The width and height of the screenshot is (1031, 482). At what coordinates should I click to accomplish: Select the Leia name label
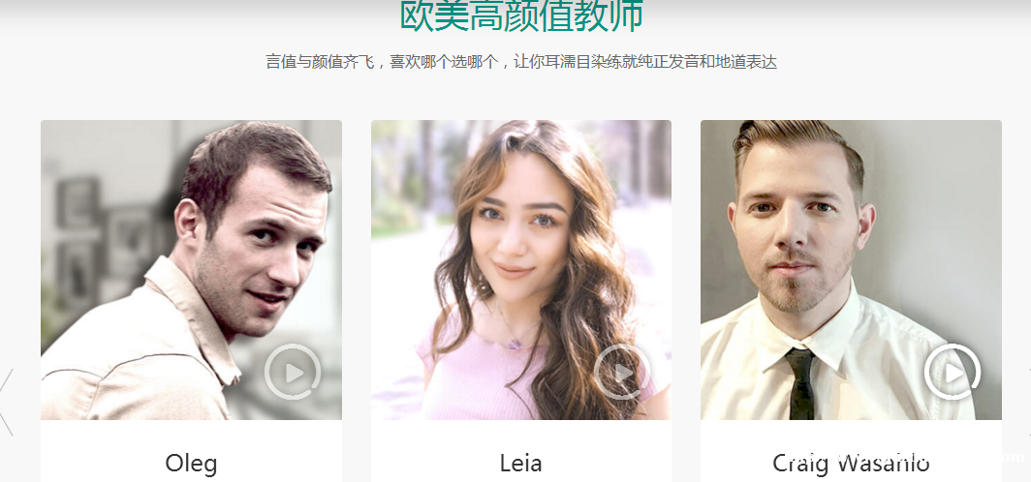point(520,463)
